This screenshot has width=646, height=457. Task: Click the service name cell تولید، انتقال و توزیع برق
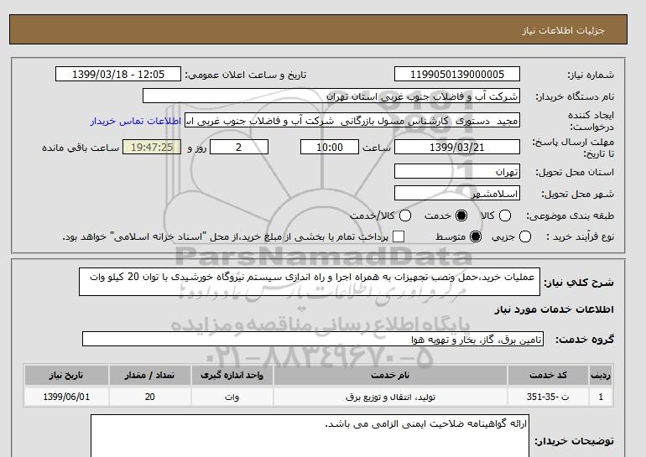(x=390, y=397)
